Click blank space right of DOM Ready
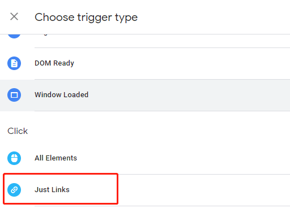 click(x=181, y=63)
